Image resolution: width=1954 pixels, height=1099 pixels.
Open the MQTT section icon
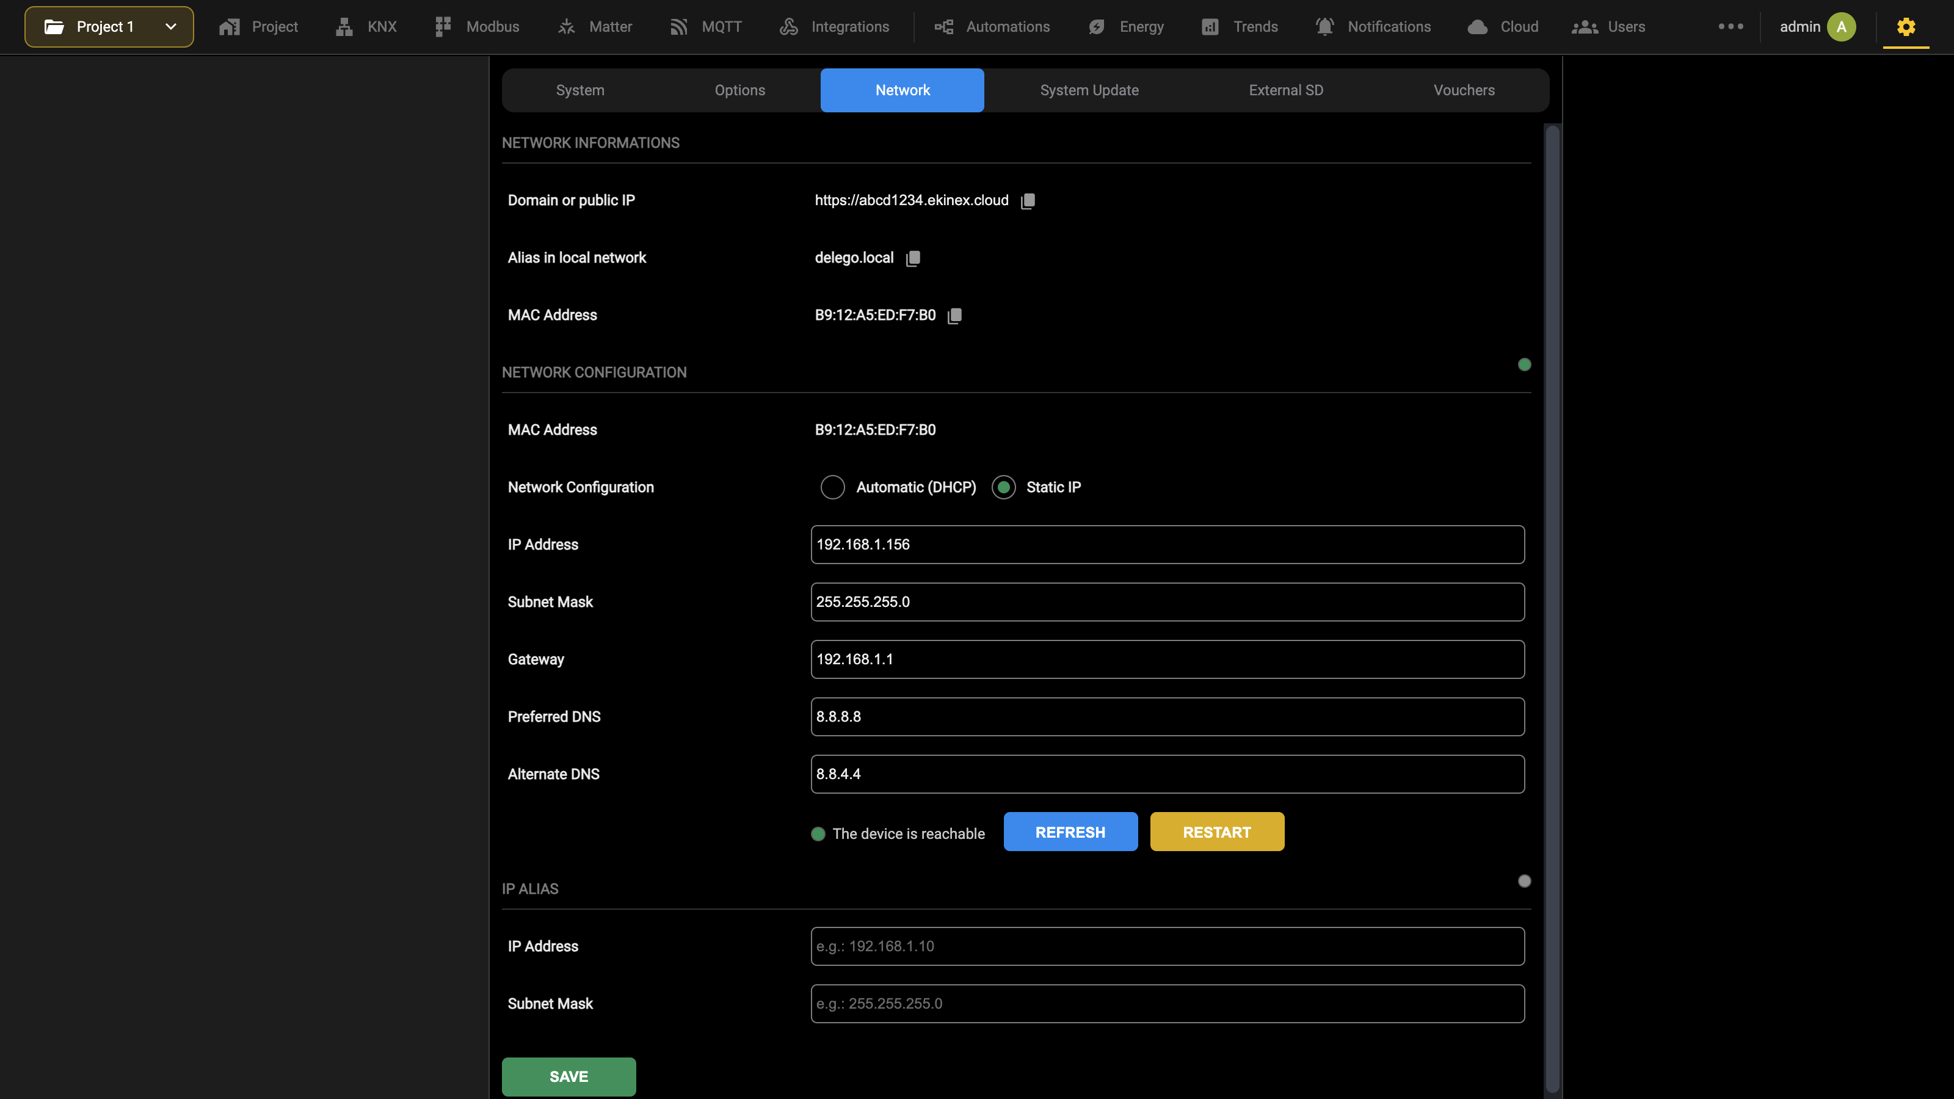(679, 27)
